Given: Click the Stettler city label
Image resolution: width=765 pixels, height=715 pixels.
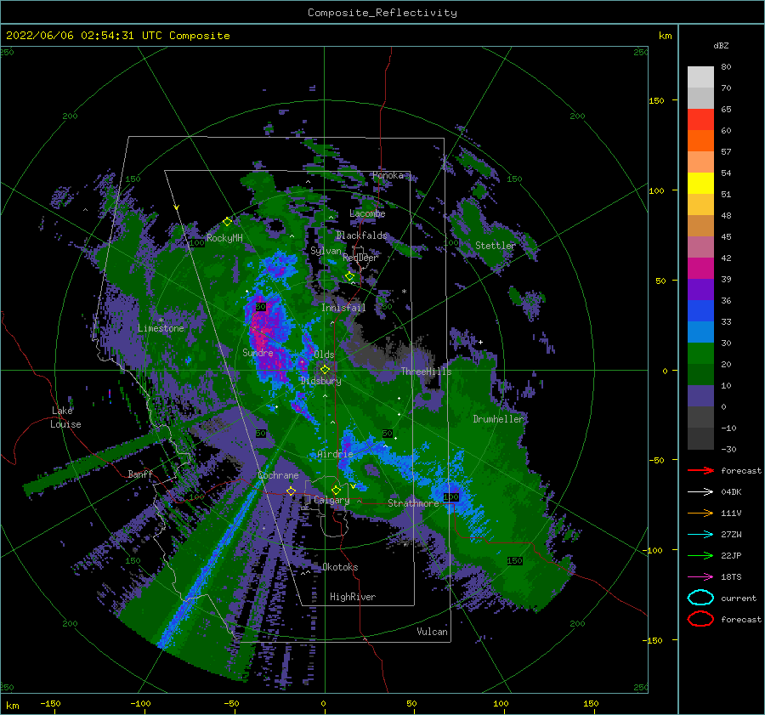Looking at the screenshot, I should pyautogui.click(x=496, y=246).
